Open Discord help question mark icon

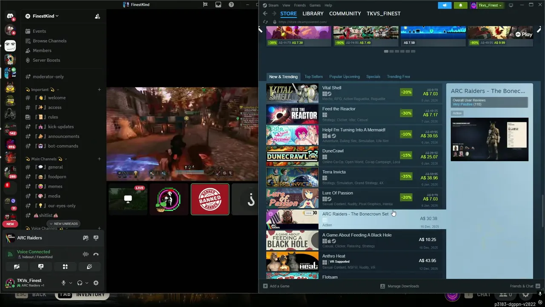[x=231, y=5]
